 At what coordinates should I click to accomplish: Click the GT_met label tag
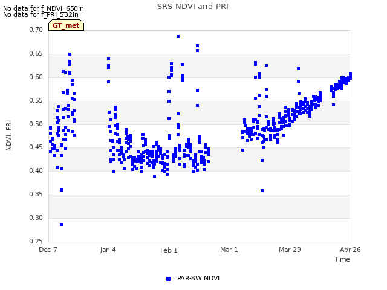pos(66,25)
